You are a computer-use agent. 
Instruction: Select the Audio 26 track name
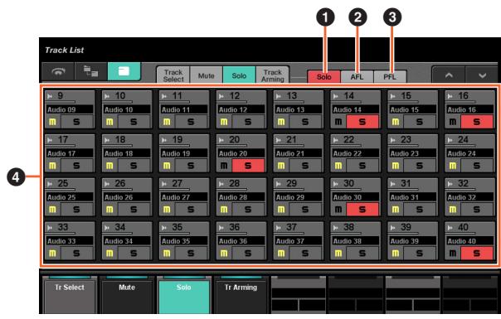click(x=127, y=197)
